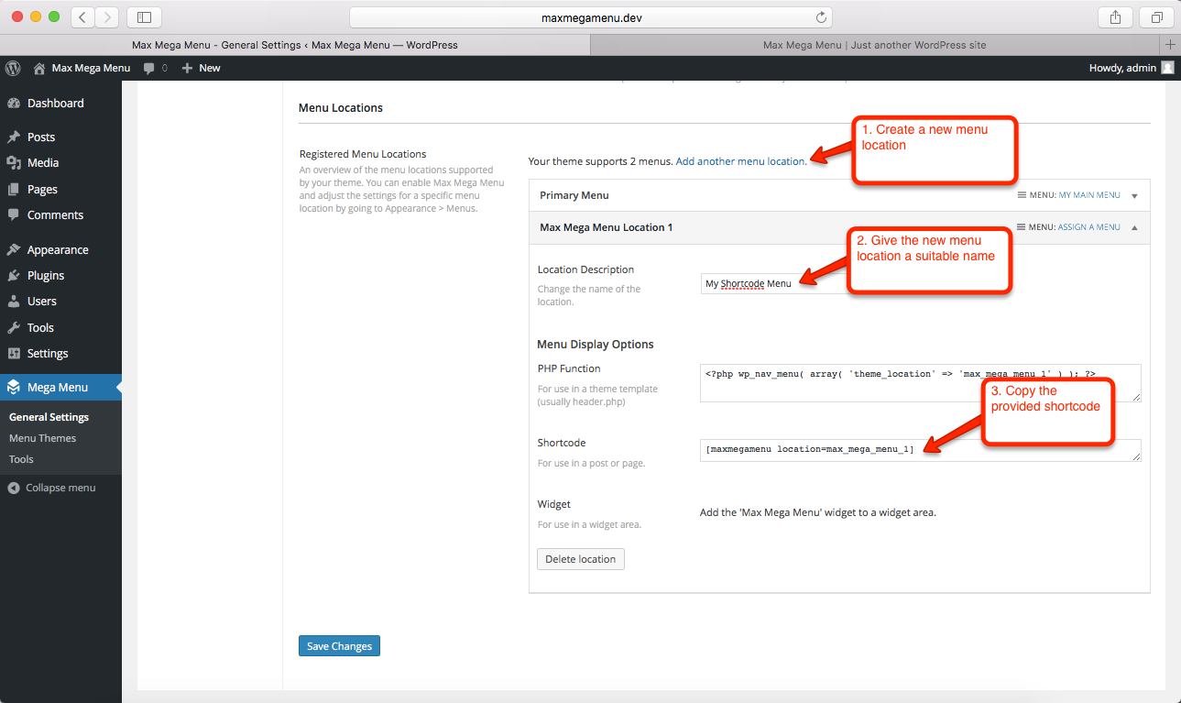Open the ASSIGN A MENU link
Screen dimensions: 1181x703
coord(1089,227)
